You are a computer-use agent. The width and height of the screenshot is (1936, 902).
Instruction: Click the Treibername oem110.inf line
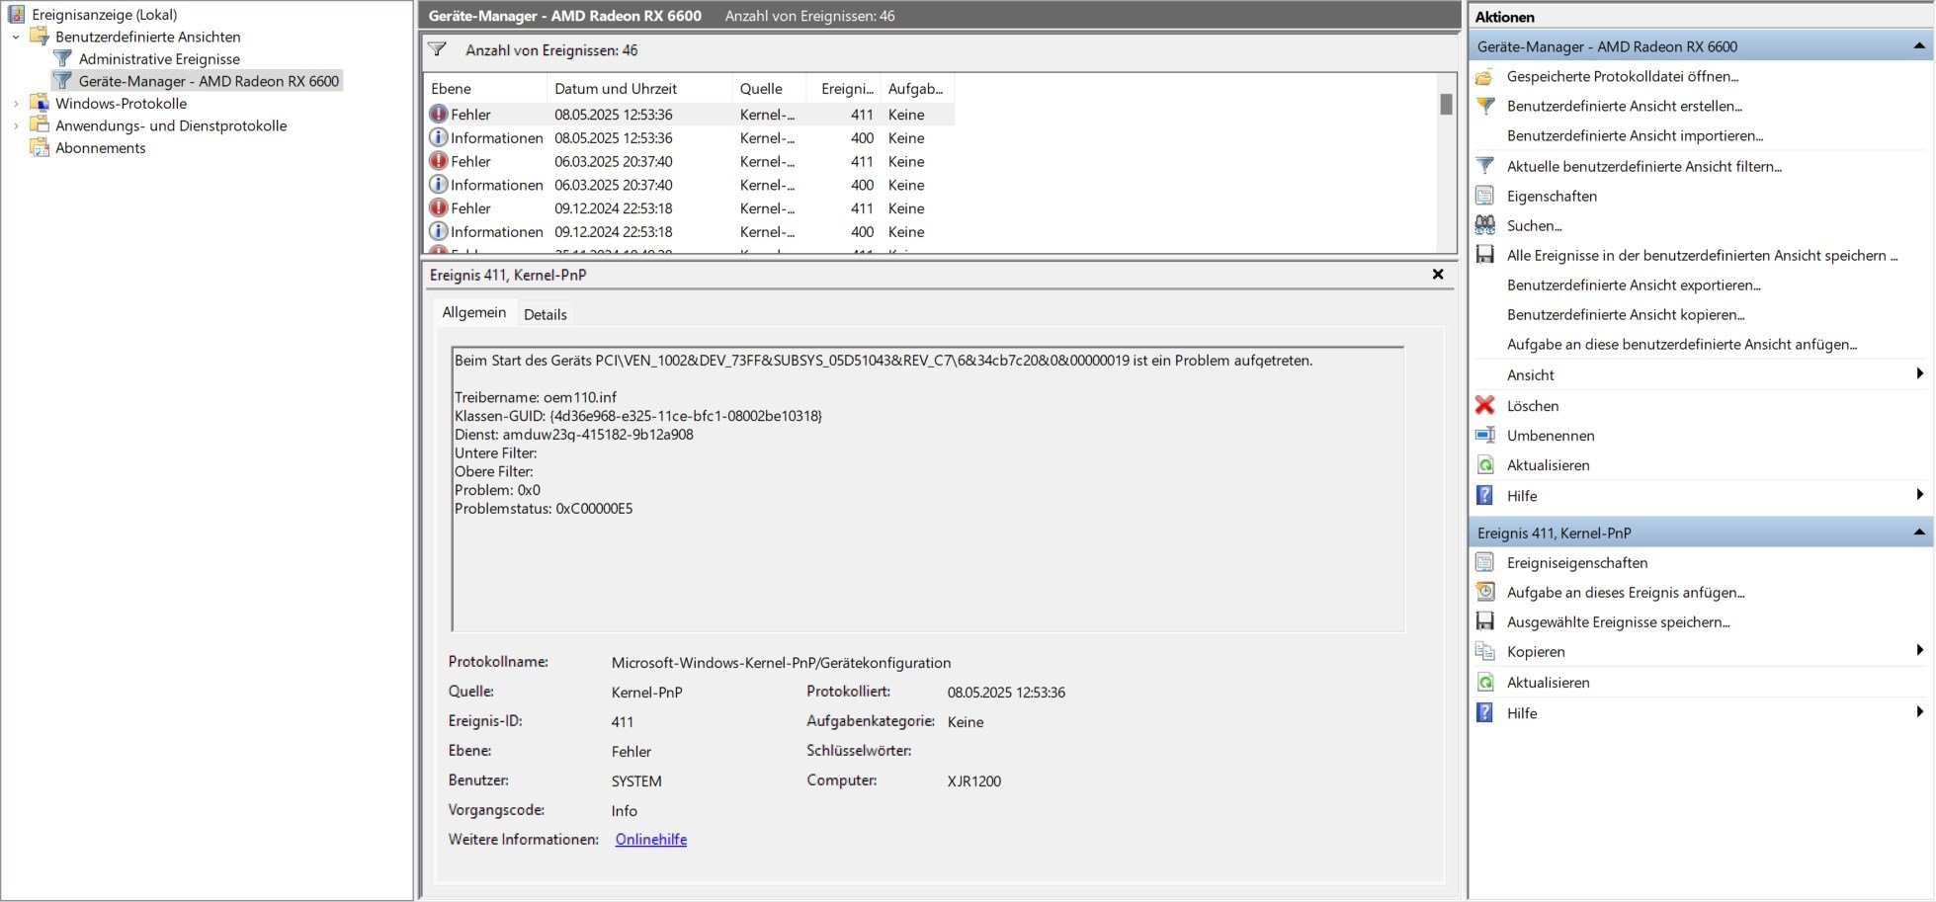[536, 397]
